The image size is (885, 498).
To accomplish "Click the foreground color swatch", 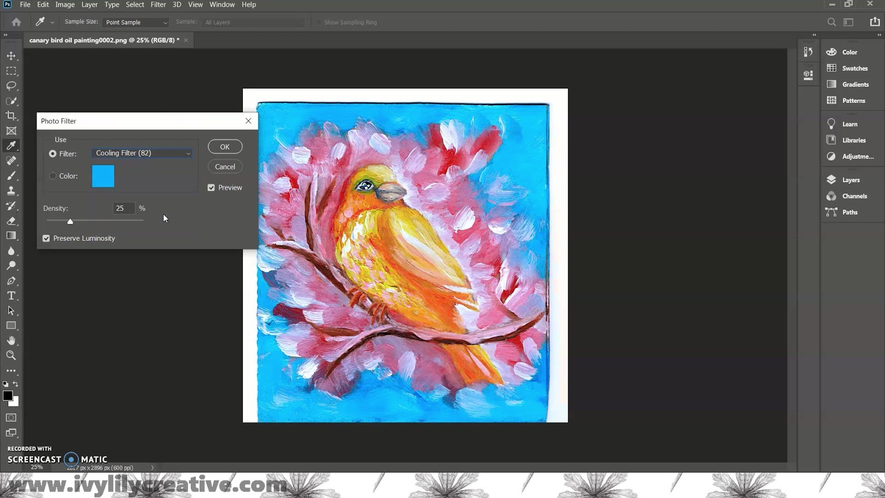I will [8, 396].
